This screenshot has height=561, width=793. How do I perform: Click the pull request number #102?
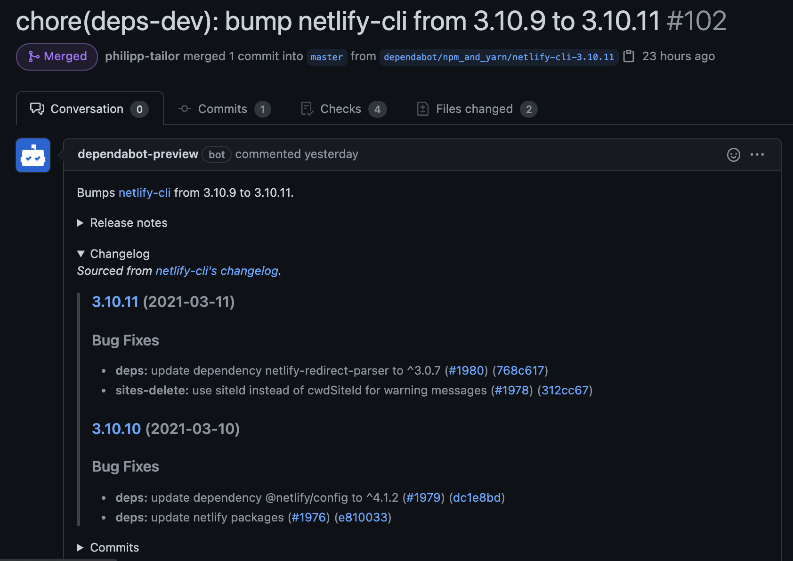(x=697, y=21)
